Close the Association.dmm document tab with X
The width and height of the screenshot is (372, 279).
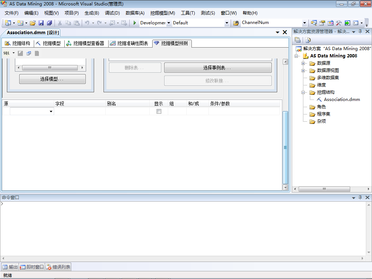285,32
